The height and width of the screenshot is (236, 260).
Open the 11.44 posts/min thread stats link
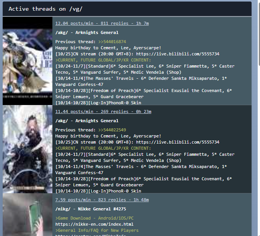(103, 112)
